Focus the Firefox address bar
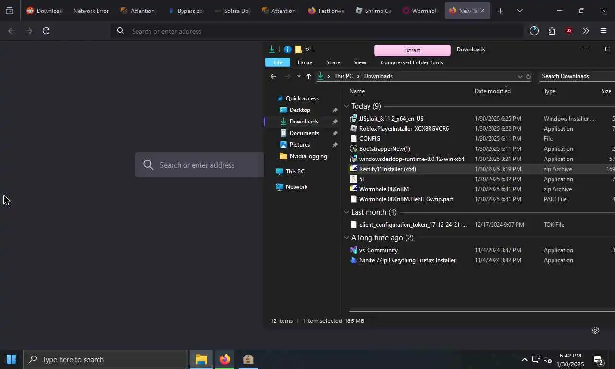This screenshot has width=615, height=369. pyautogui.click(x=317, y=31)
